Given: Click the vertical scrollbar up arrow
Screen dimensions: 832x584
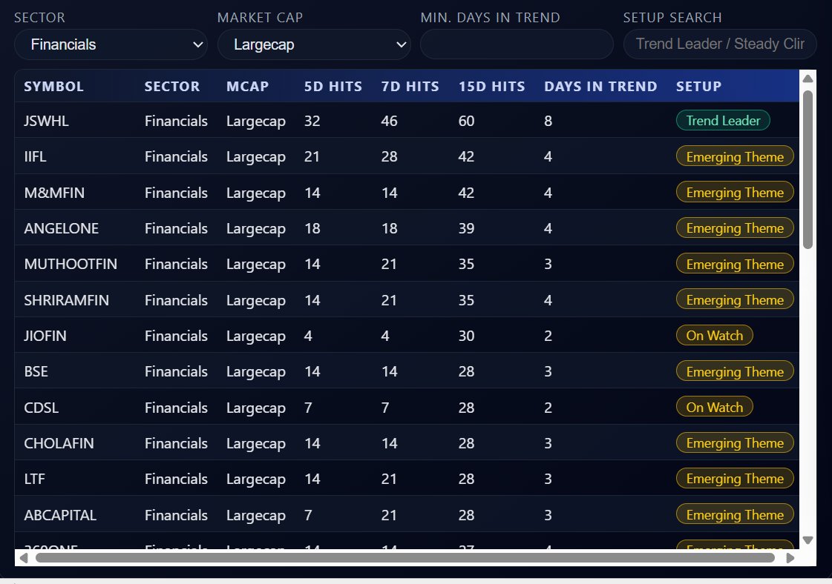Looking at the screenshot, I should point(808,79).
